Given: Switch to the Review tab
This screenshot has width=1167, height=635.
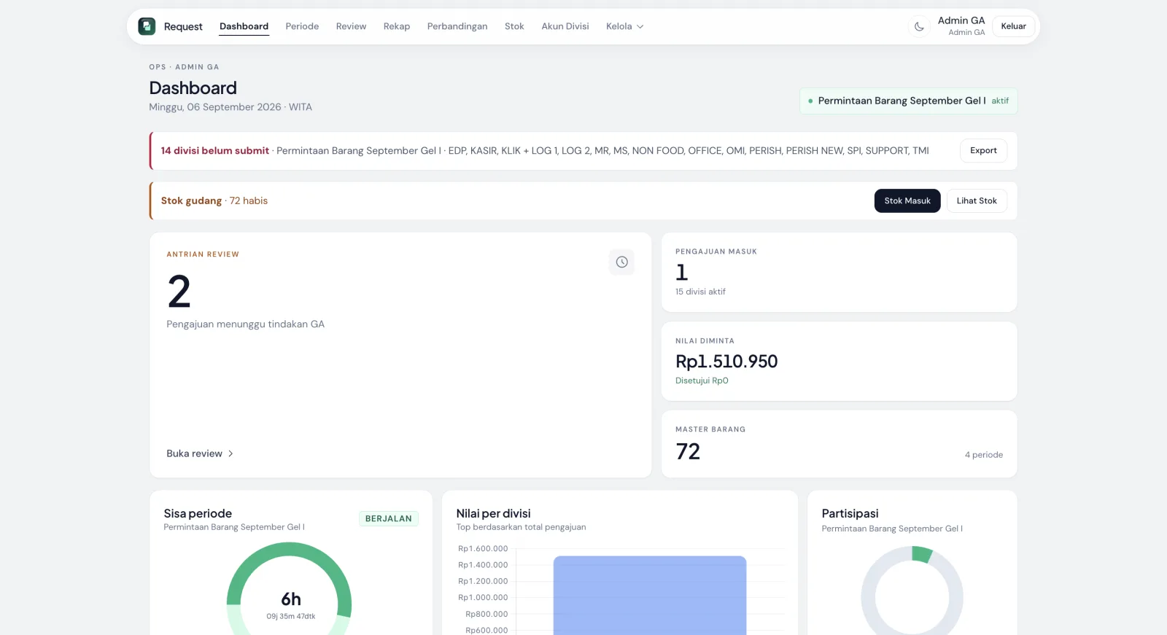Looking at the screenshot, I should 351,26.
